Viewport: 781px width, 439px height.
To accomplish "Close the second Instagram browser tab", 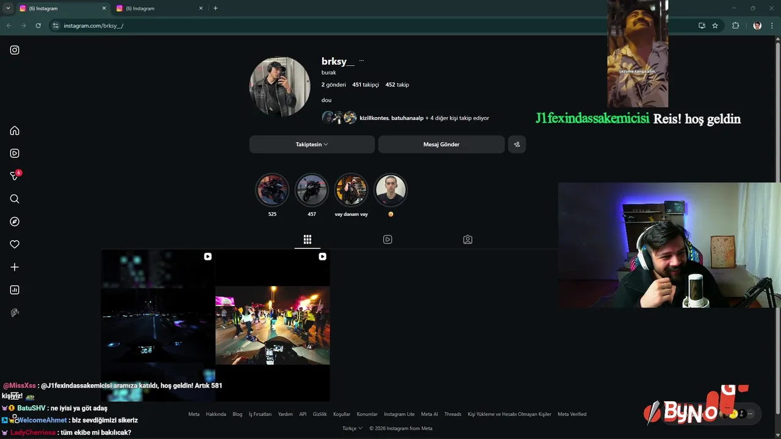I will coord(201,9).
